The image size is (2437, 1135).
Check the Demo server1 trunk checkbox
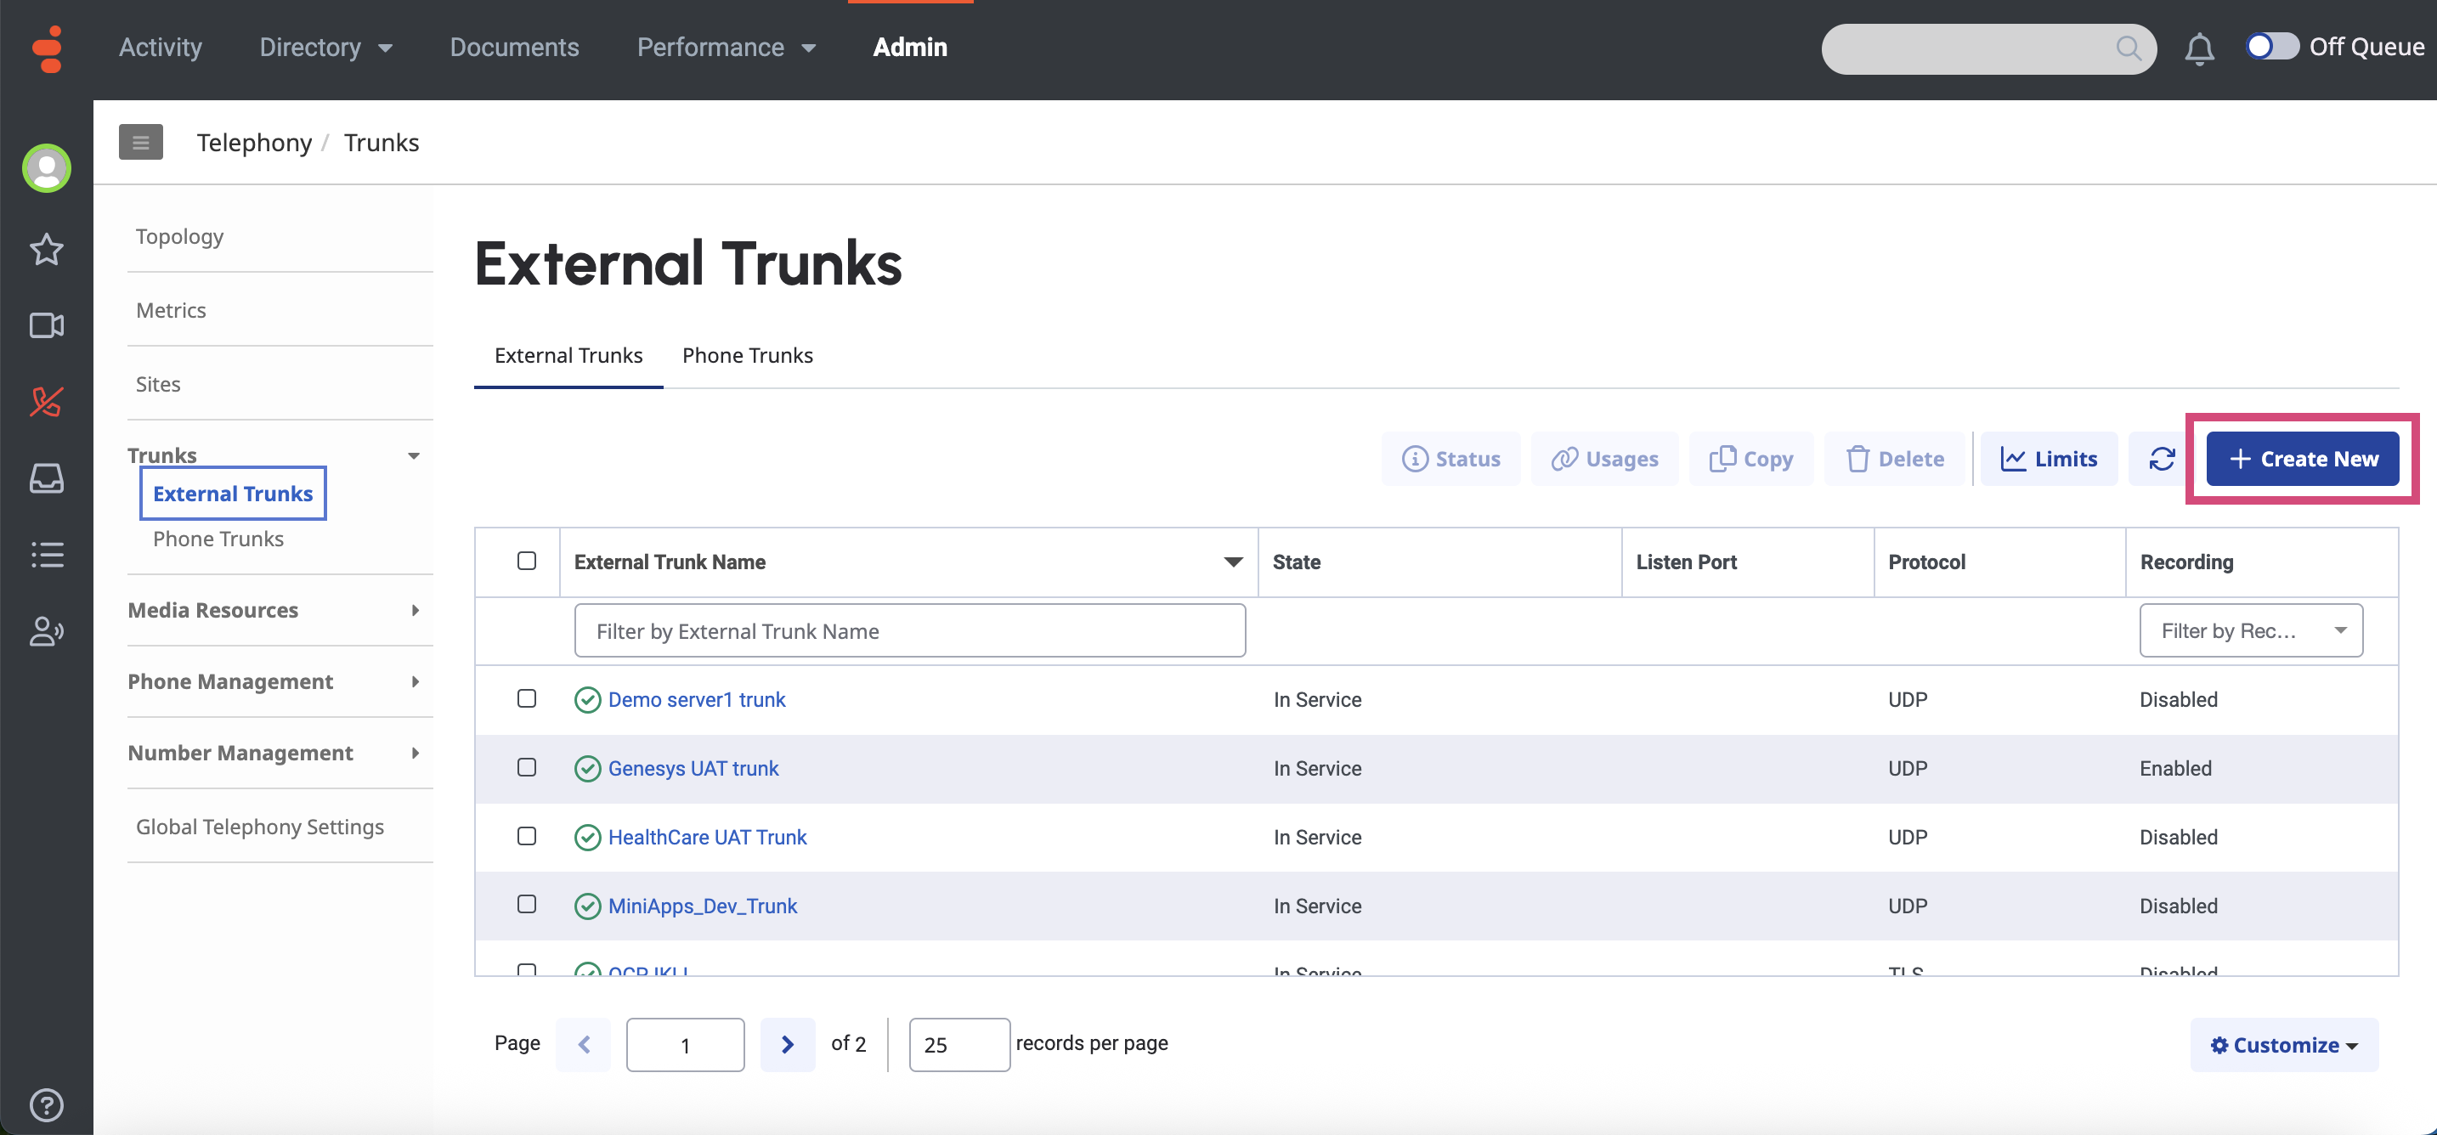pos(527,698)
